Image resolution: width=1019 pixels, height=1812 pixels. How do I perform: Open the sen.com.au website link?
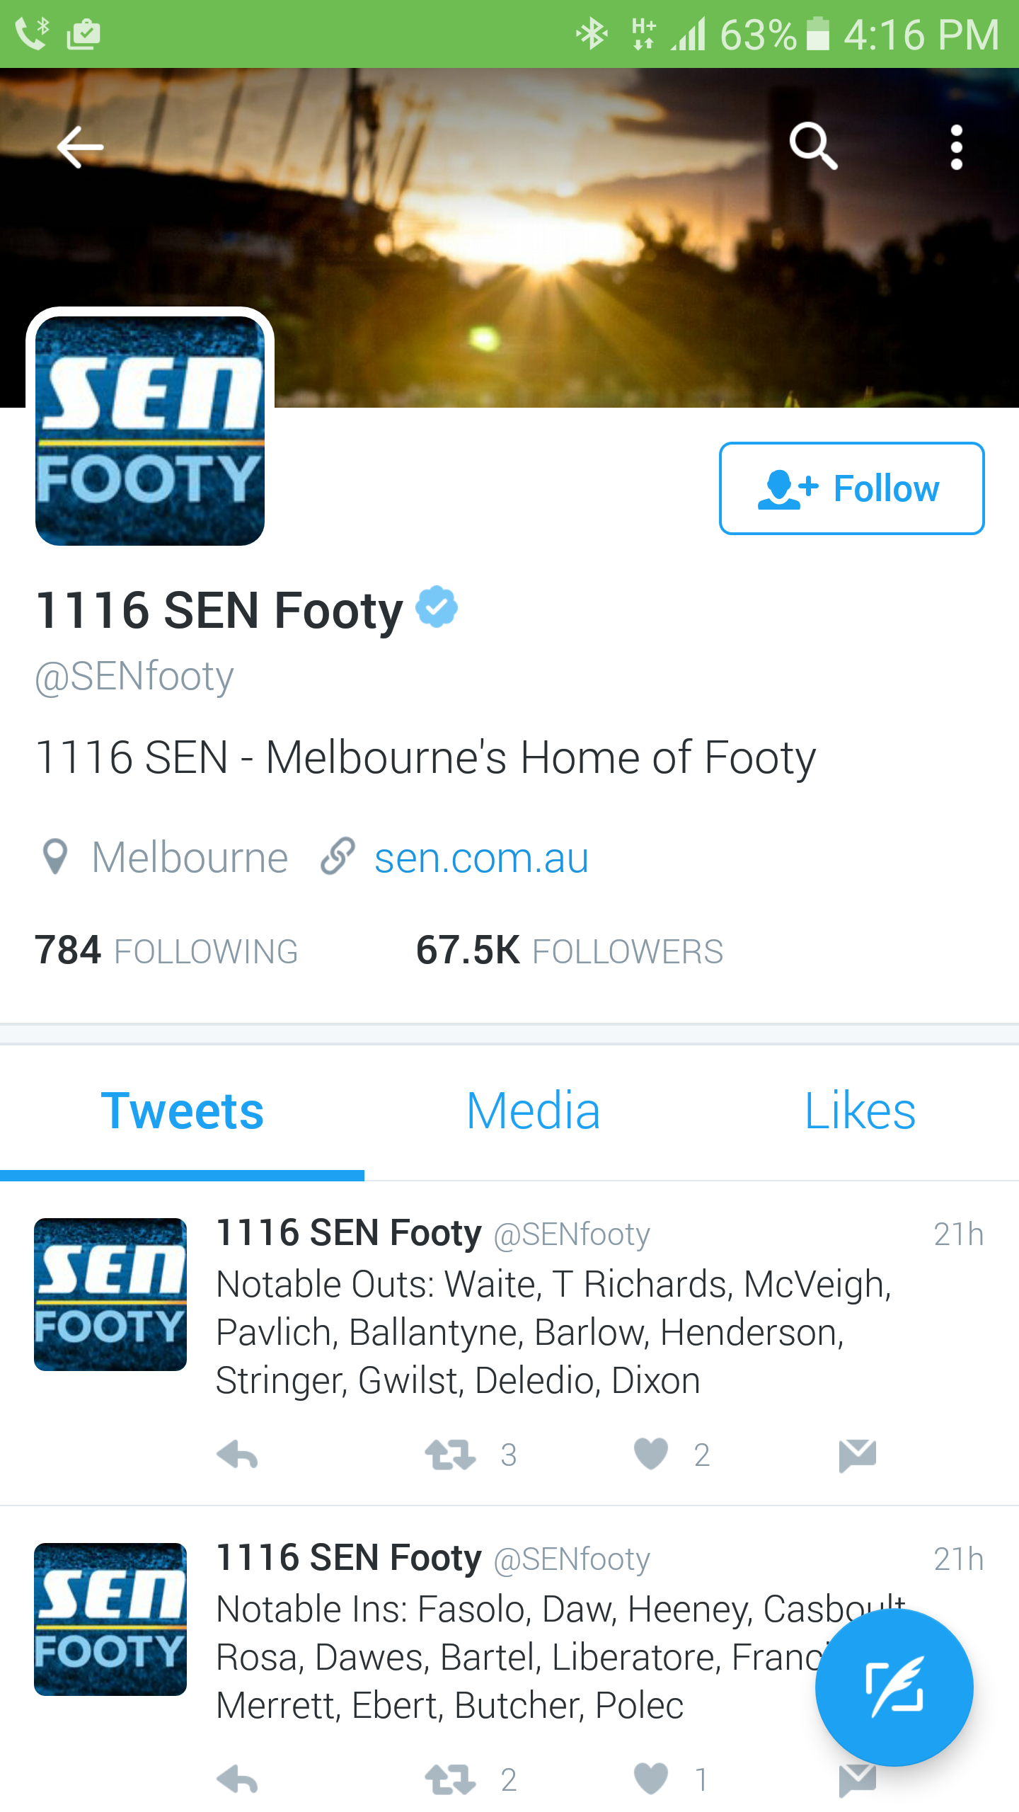(x=481, y=858)
